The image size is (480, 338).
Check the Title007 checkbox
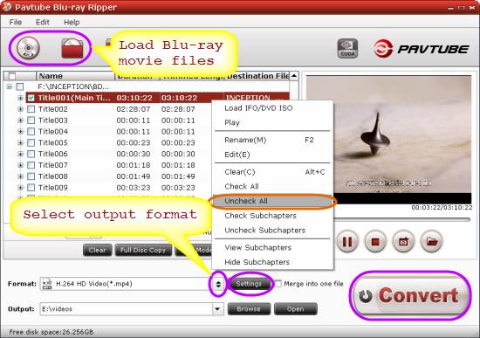31,165
